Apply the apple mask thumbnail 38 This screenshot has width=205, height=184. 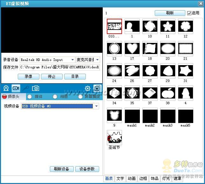[168, 93]
